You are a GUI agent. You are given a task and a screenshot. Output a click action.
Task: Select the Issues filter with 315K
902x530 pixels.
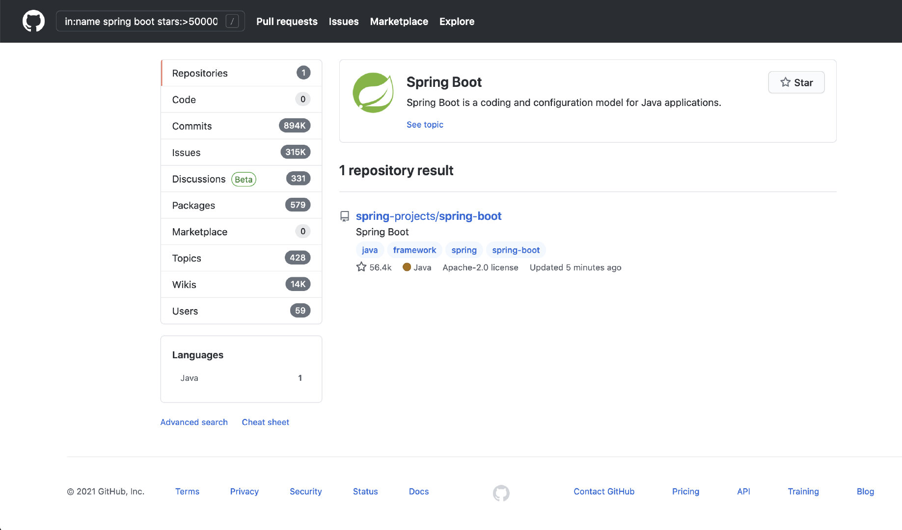[241, 153]
